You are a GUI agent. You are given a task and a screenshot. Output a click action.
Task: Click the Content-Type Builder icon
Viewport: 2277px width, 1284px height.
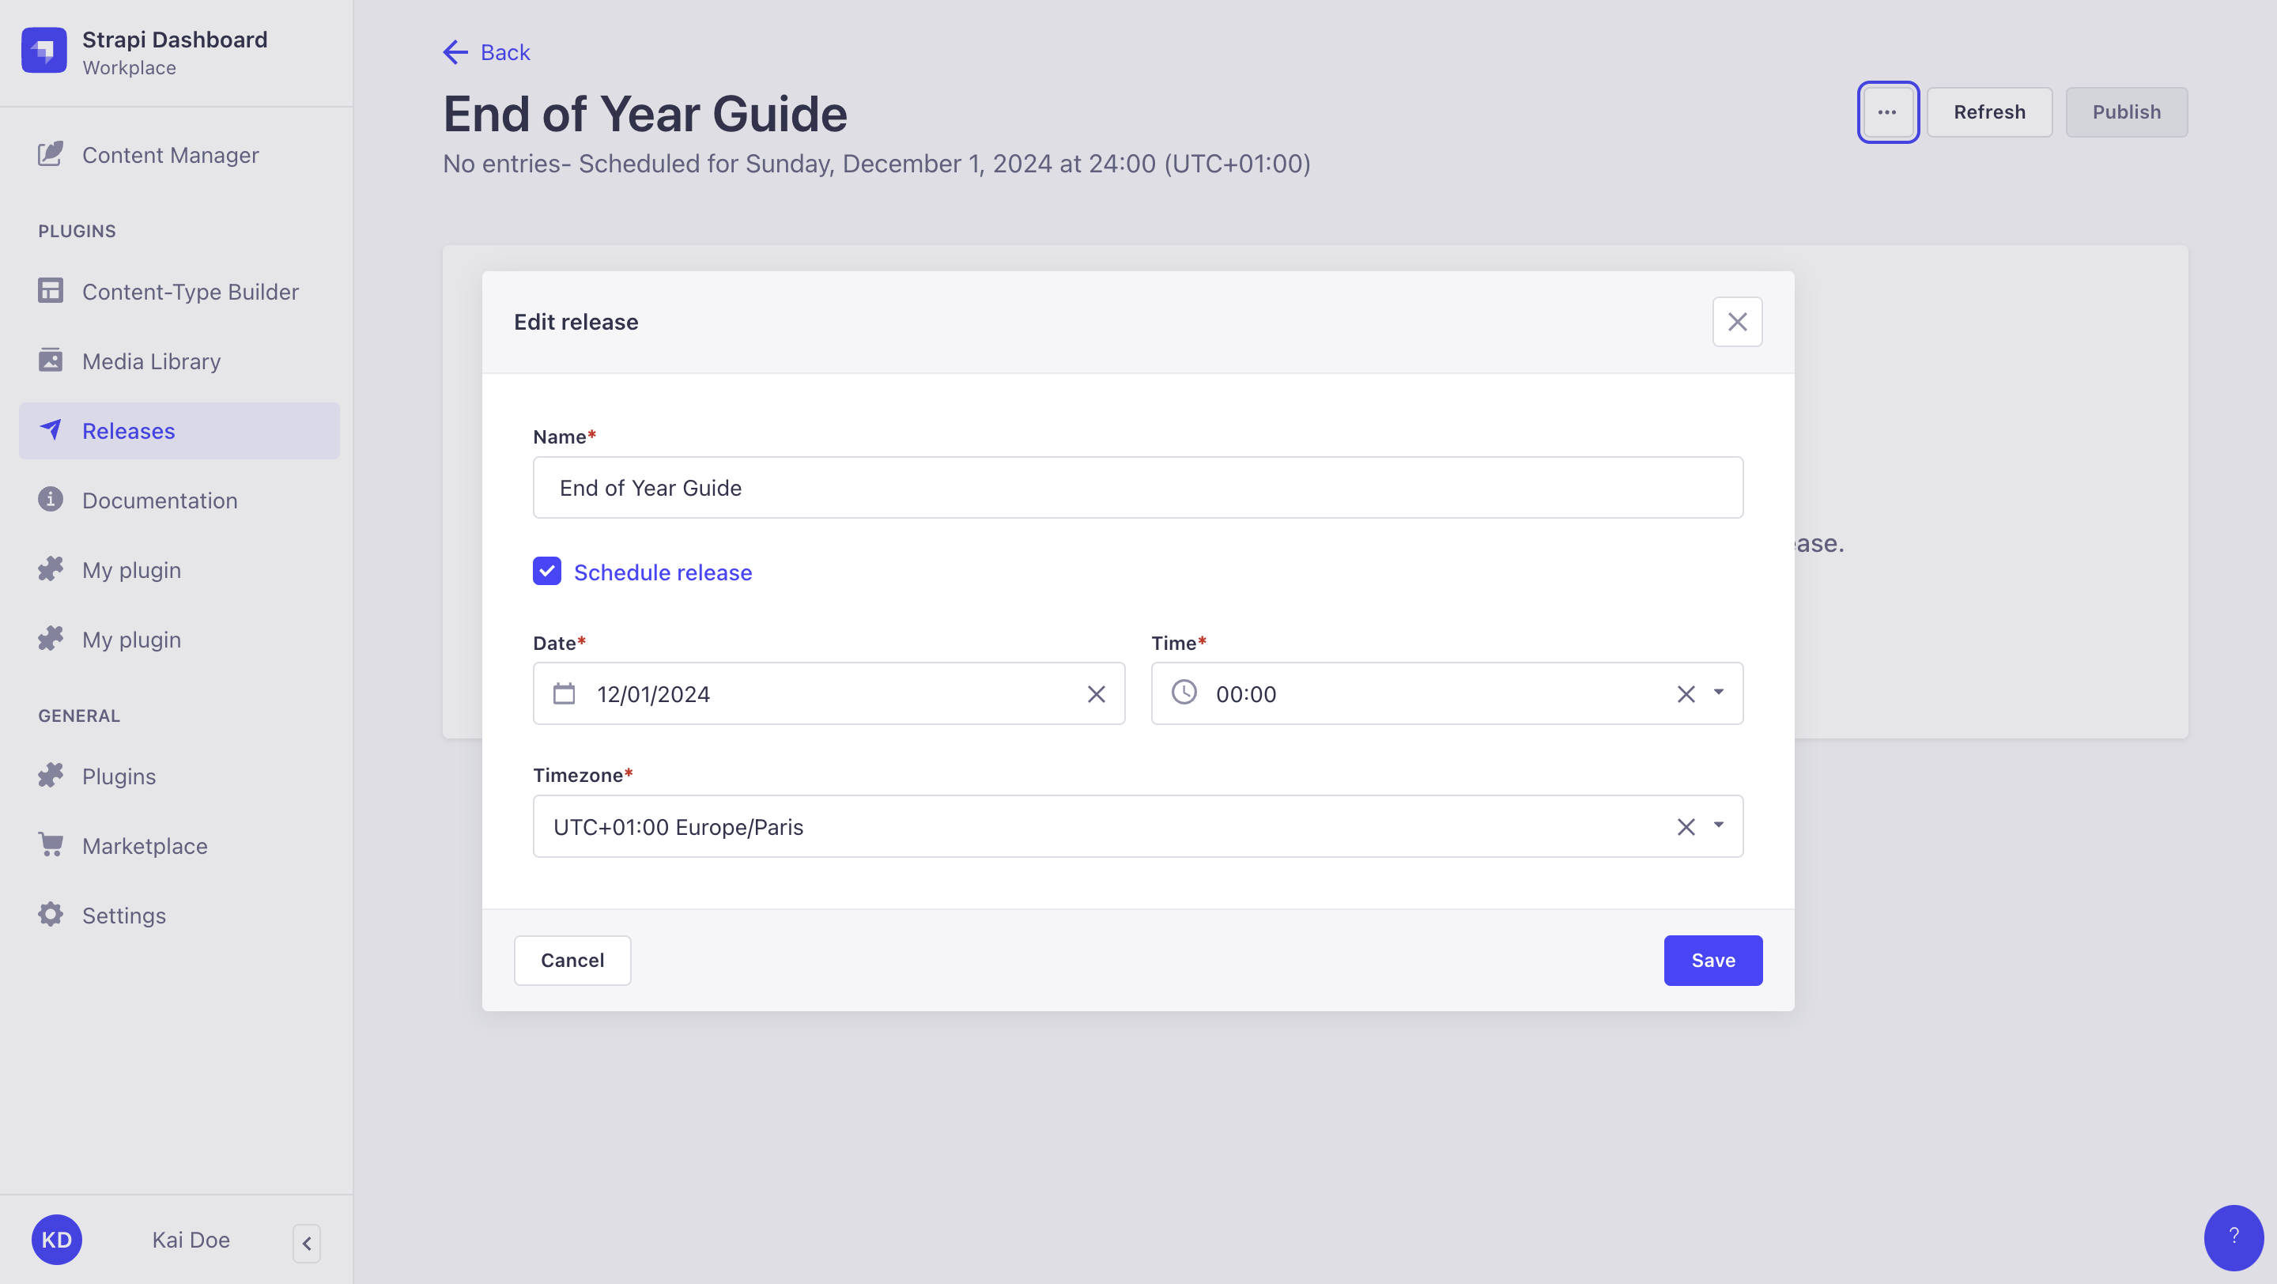[x=51, y=291]
